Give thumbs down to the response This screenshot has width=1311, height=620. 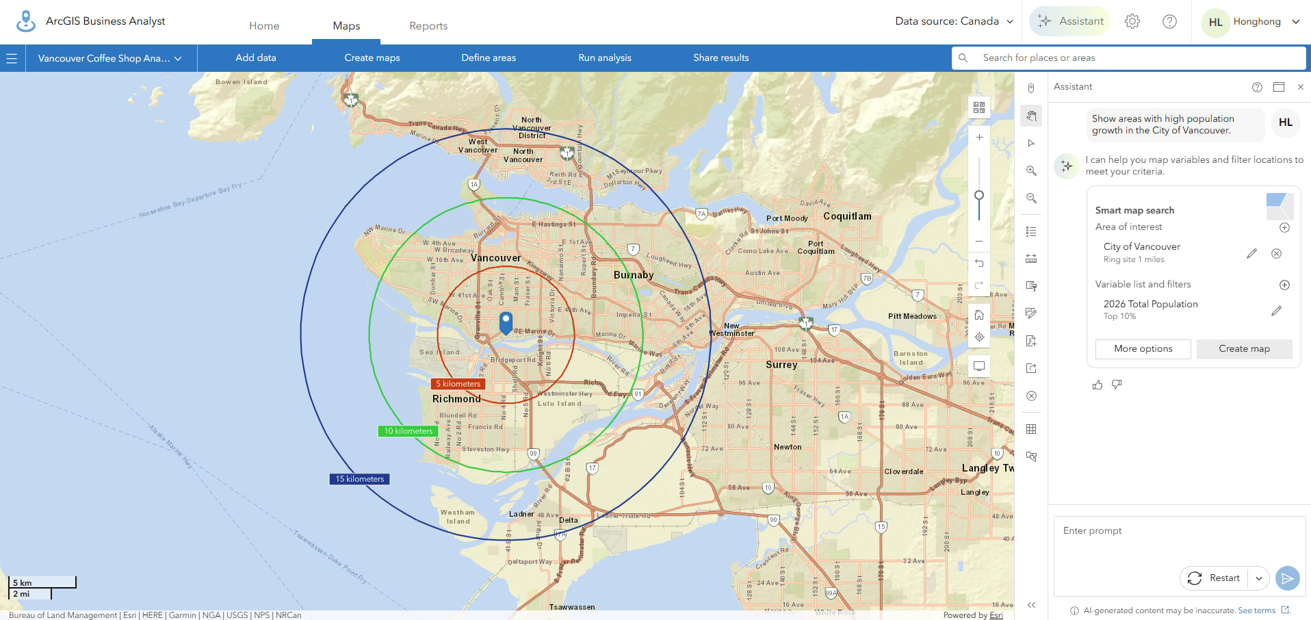tap(1117, 385)
